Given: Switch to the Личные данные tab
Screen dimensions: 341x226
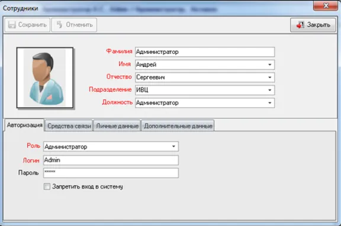Looking at the screenshot, I should 117,126.
